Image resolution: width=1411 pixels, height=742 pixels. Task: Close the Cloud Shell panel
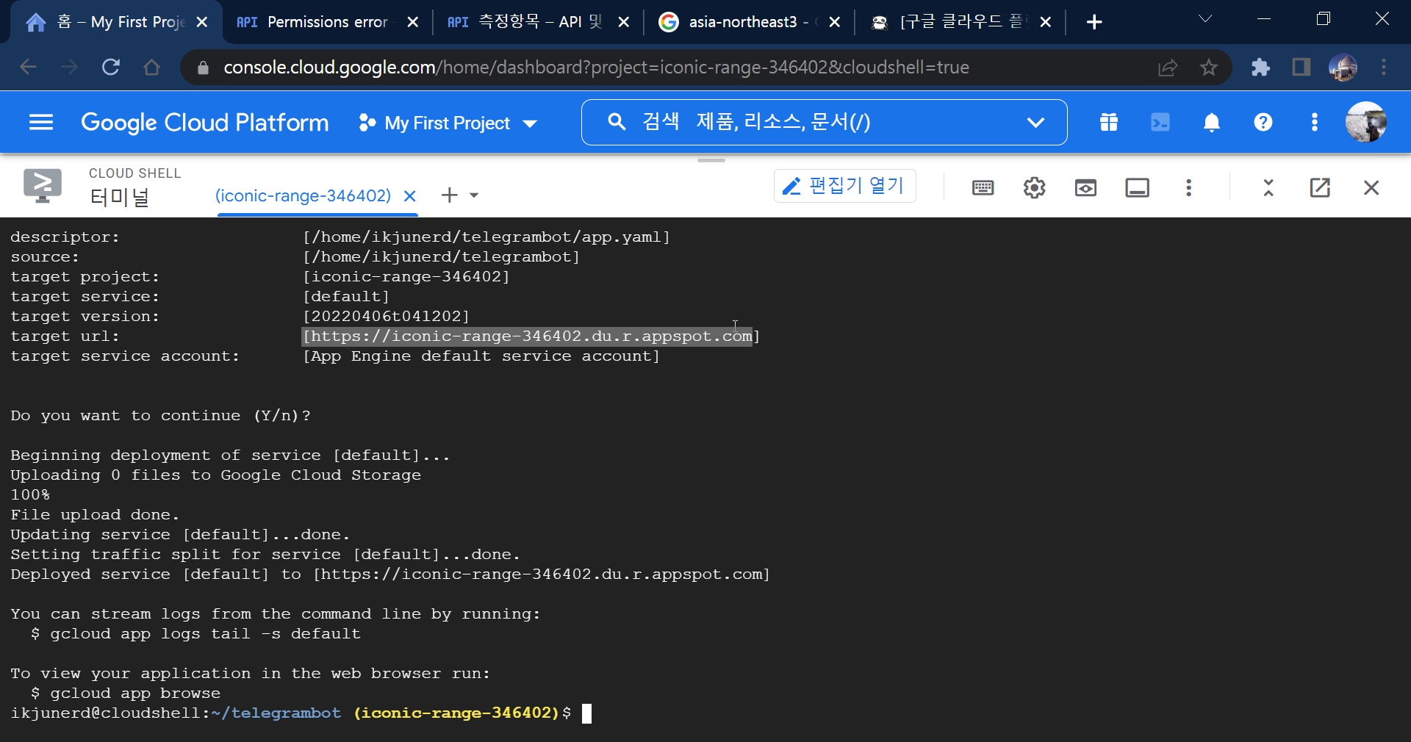tap(1371, 188)
